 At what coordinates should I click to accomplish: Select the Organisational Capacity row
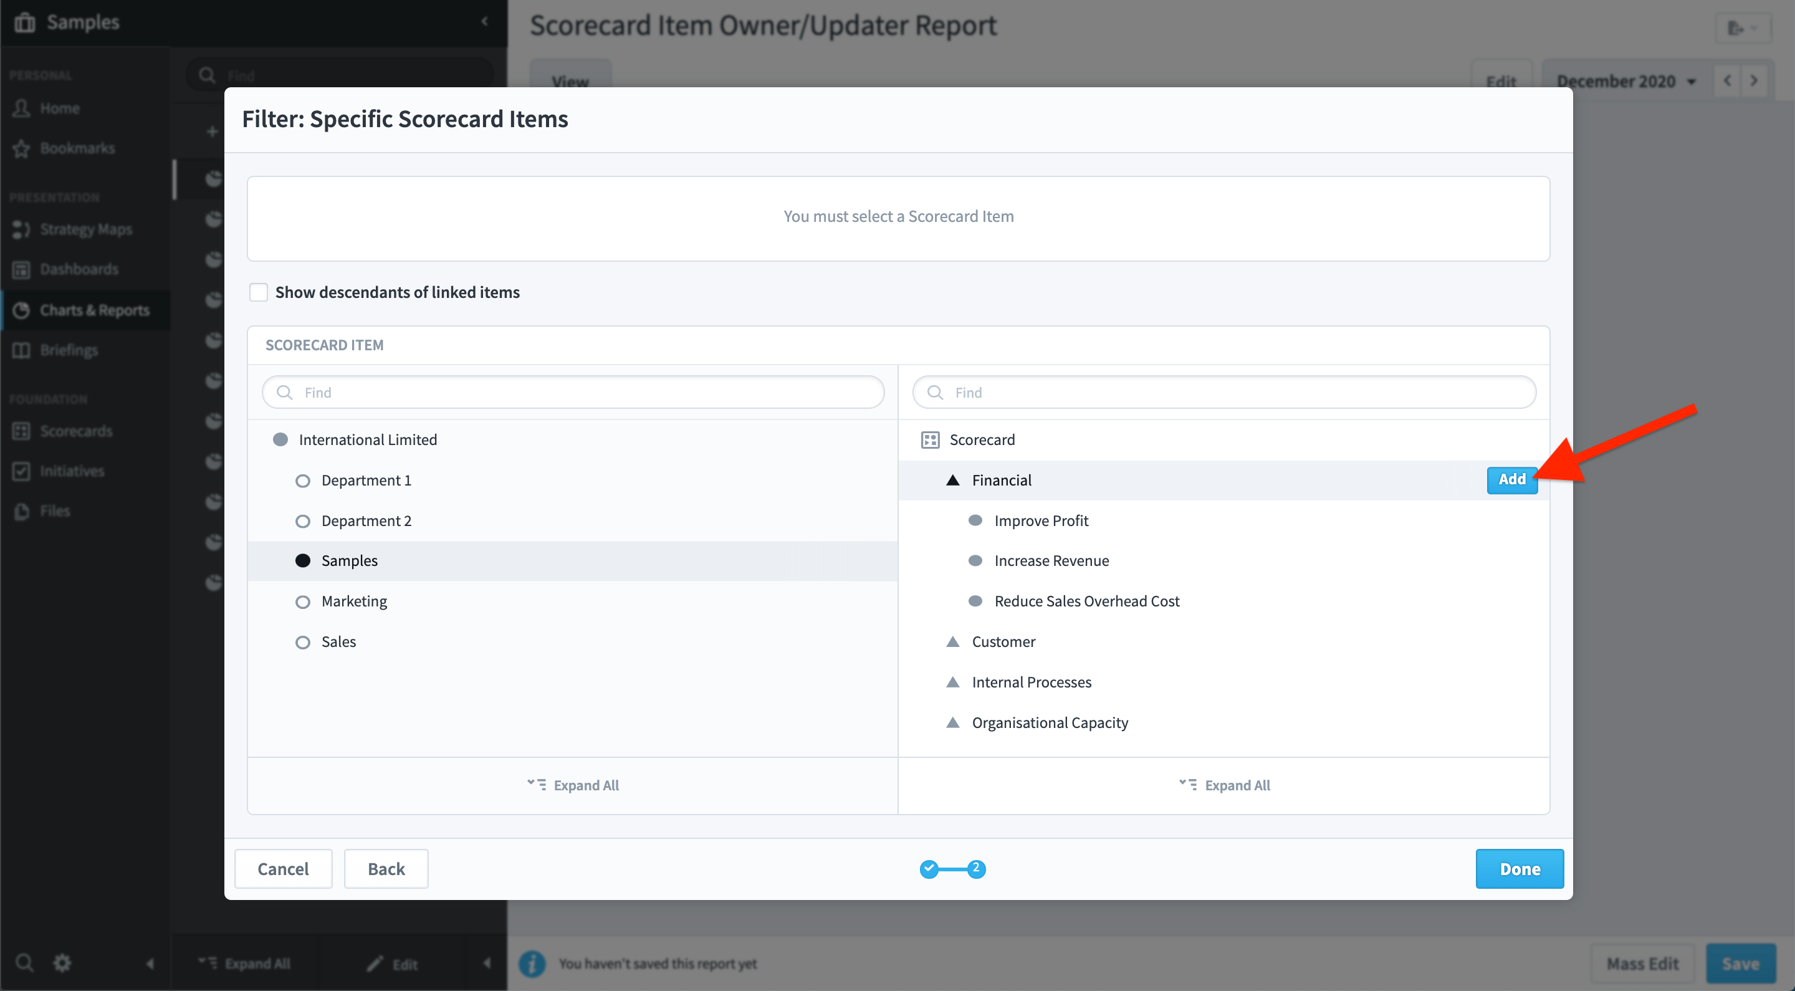coord(1223,723)
